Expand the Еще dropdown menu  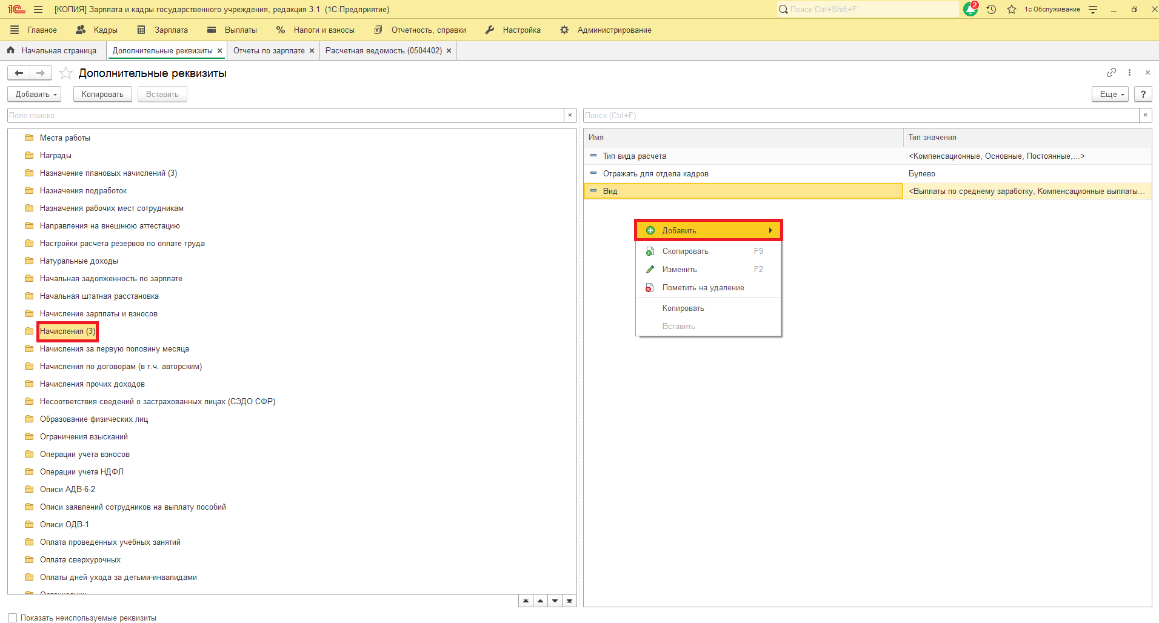[x=1111, y=95]
